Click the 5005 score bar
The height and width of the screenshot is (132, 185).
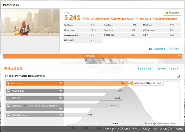tap(95, 91)
